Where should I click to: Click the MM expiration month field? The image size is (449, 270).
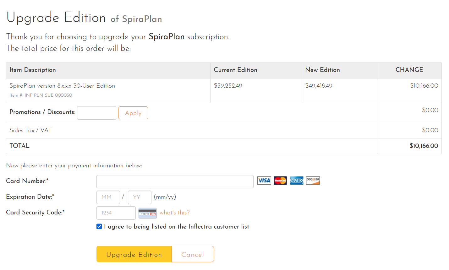[x=108, y=197]
